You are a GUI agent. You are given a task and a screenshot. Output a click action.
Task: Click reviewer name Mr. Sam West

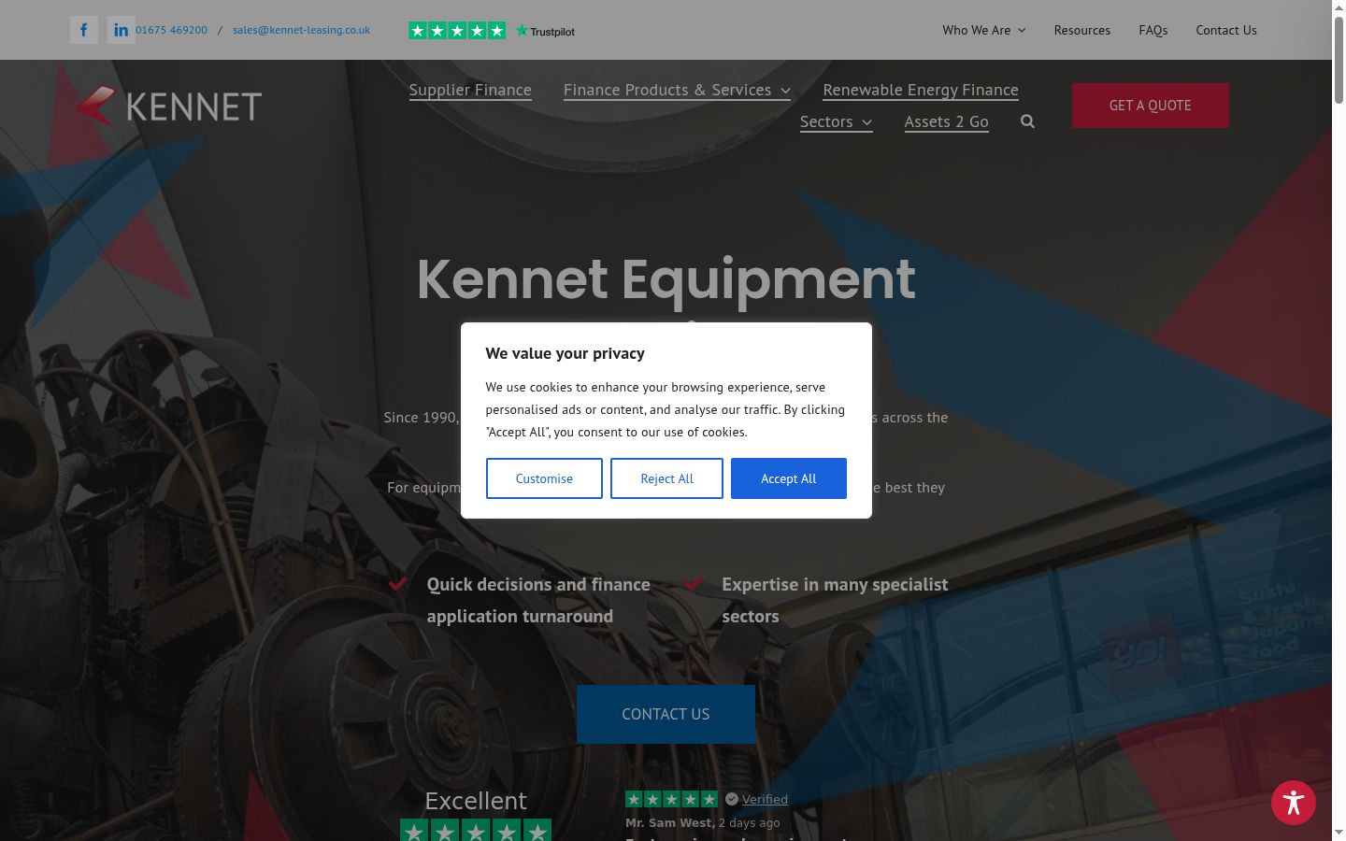point(670,823)
